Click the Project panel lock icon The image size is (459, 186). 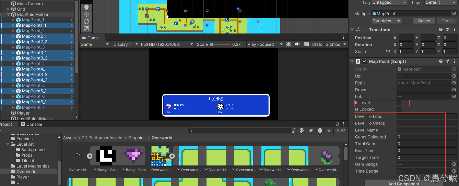point(338,124)
